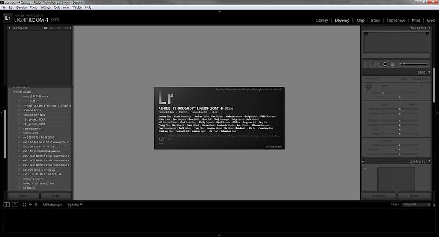Open the Window menu

pos(77,7)
